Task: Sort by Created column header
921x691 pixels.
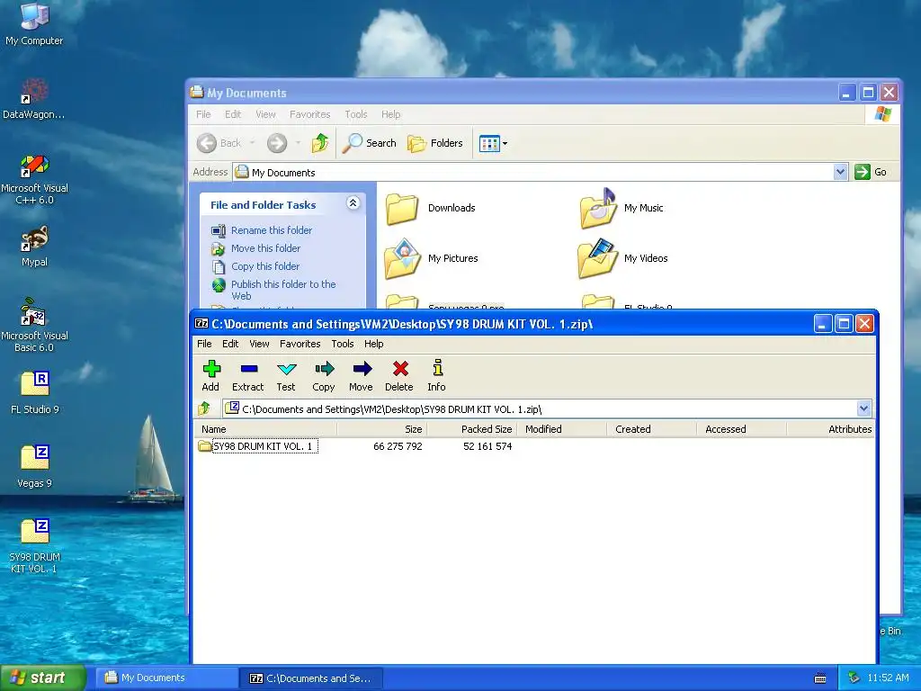Action: 651,429
